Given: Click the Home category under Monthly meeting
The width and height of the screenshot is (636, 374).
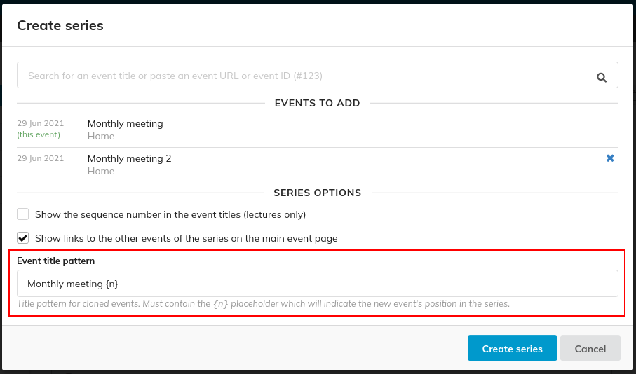Looking at the screenshot, I should (101, 136).
